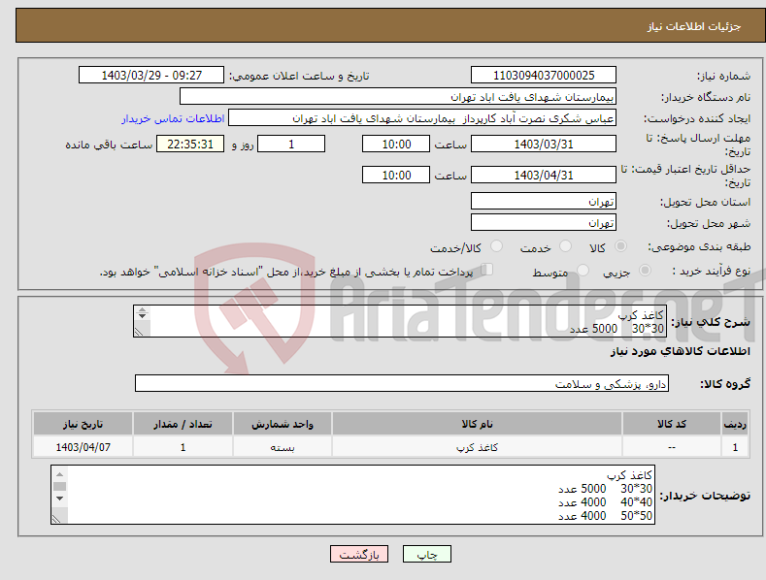Open the اطلاعات تماس خریدار link
The height and width of the screenshot is (580, 766).
click(173, 118)
